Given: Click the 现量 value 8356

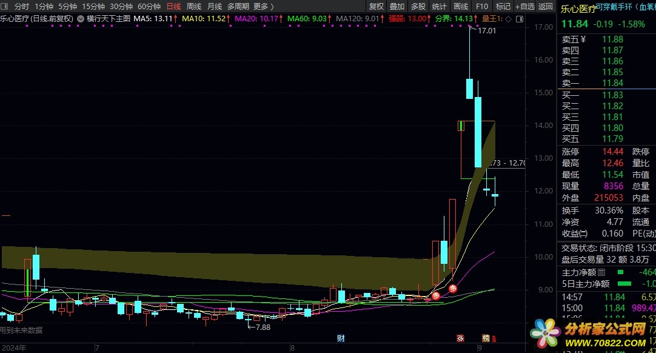Looking at the screenshot, I should [x=614, y=186].
